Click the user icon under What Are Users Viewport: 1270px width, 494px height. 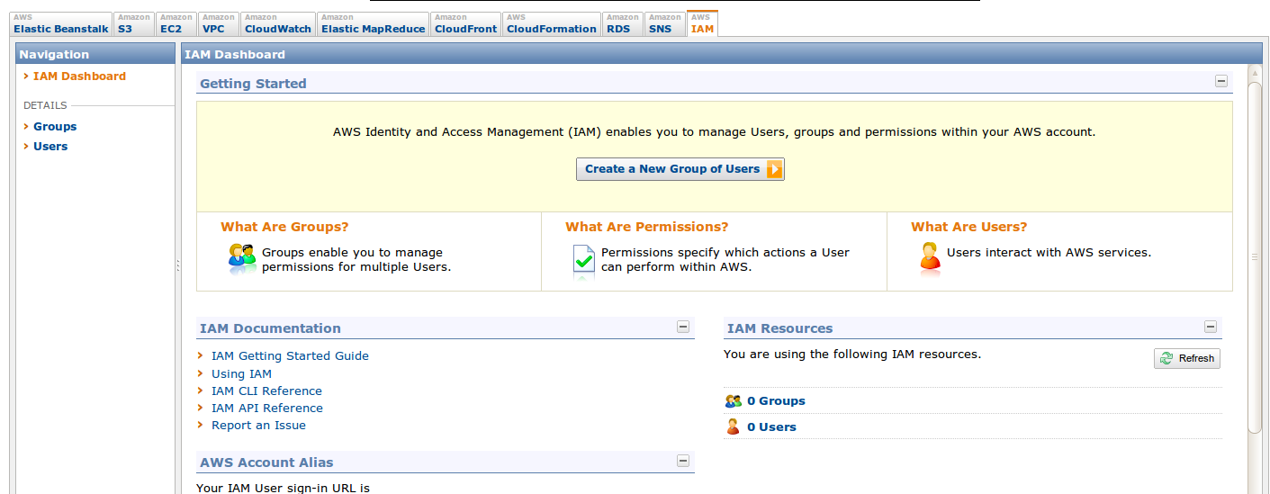click(930, 257)
